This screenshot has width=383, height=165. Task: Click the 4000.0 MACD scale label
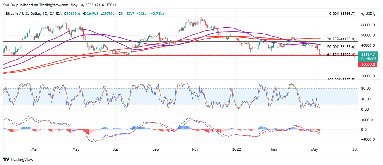[367, 120]
